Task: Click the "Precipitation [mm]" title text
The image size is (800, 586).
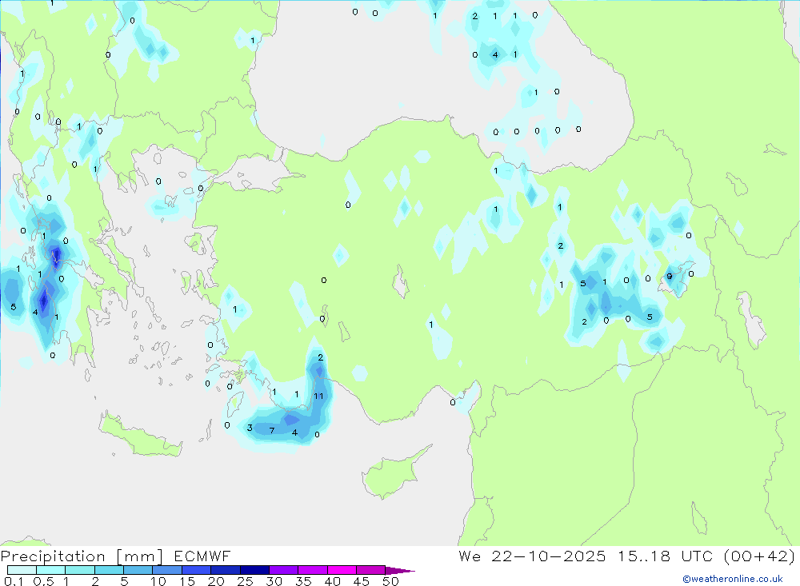Action: coord(82,556)
